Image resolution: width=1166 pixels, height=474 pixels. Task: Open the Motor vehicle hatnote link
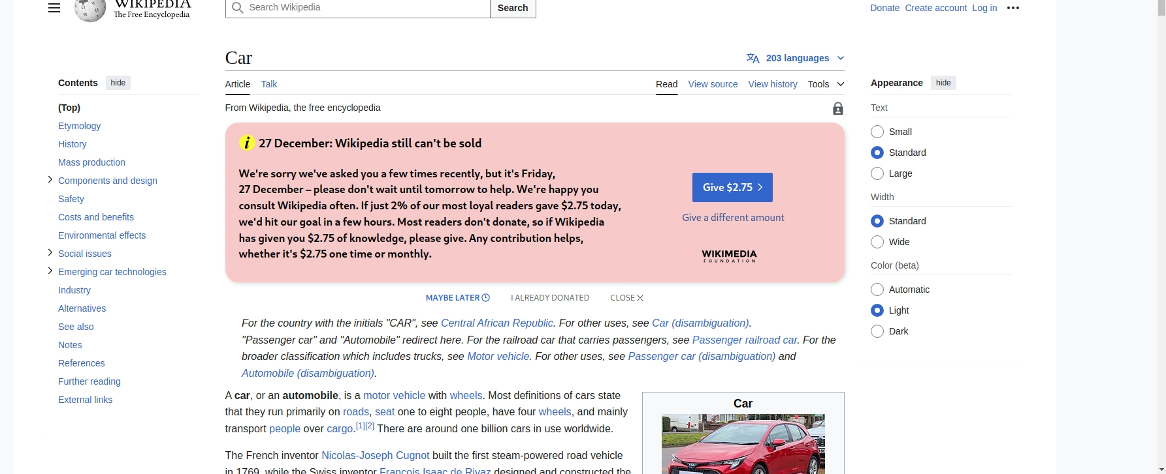tap(498, 357)
